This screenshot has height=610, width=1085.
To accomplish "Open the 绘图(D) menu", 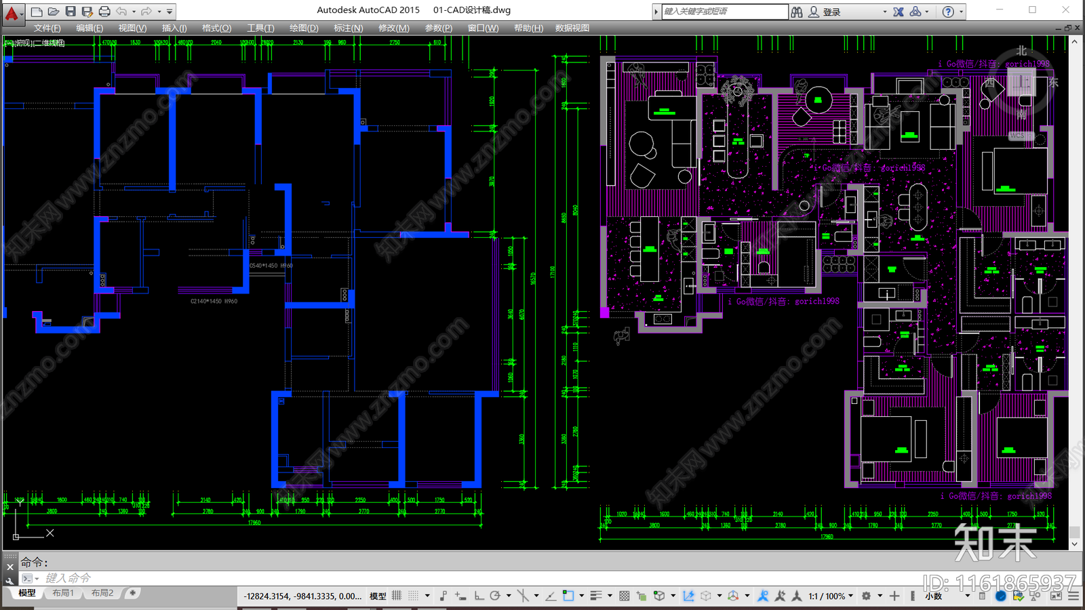I will pos(304,28).
